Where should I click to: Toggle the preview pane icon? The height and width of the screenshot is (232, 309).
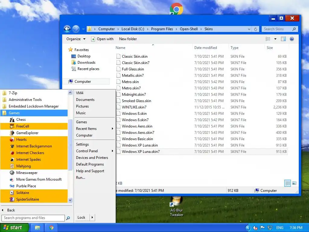[x=283, y=39]
